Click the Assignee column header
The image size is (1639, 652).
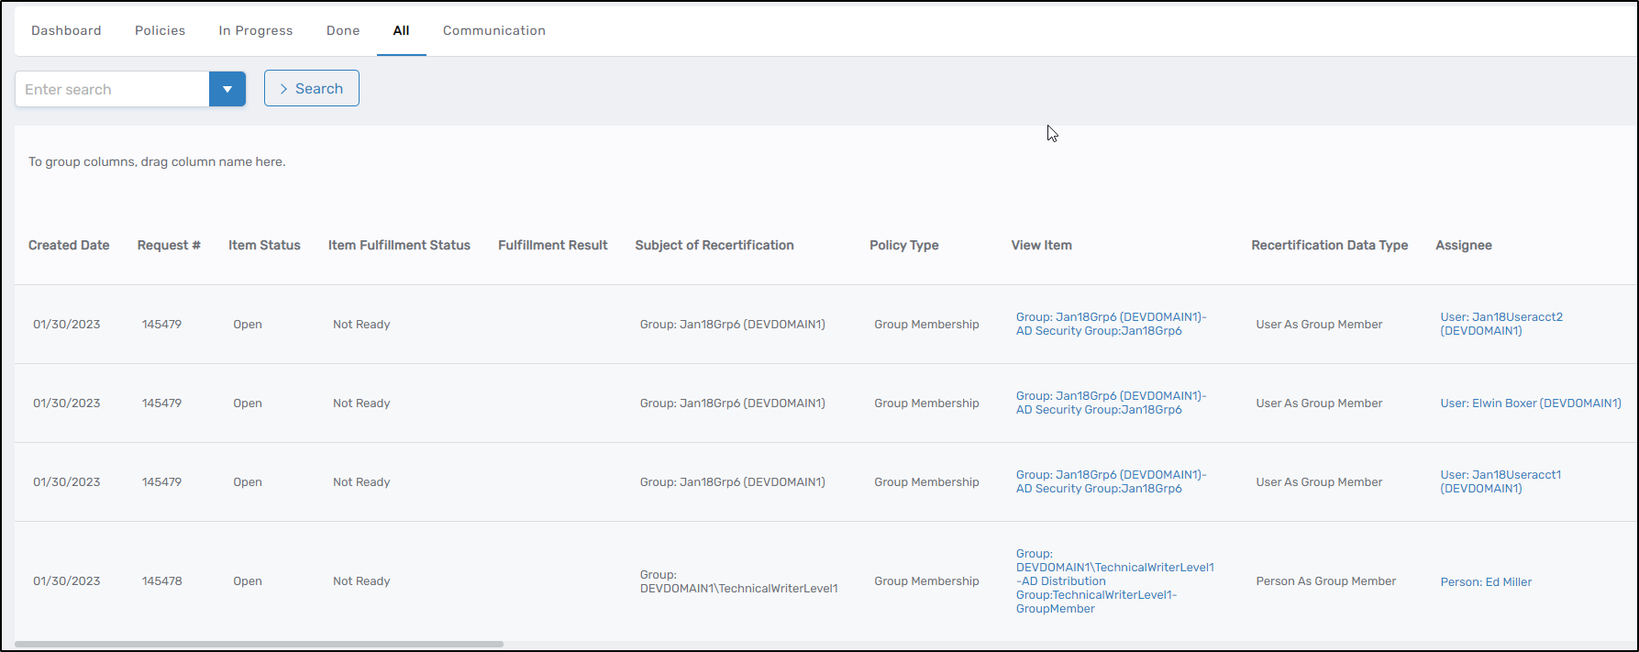[x=1463, y=245]
